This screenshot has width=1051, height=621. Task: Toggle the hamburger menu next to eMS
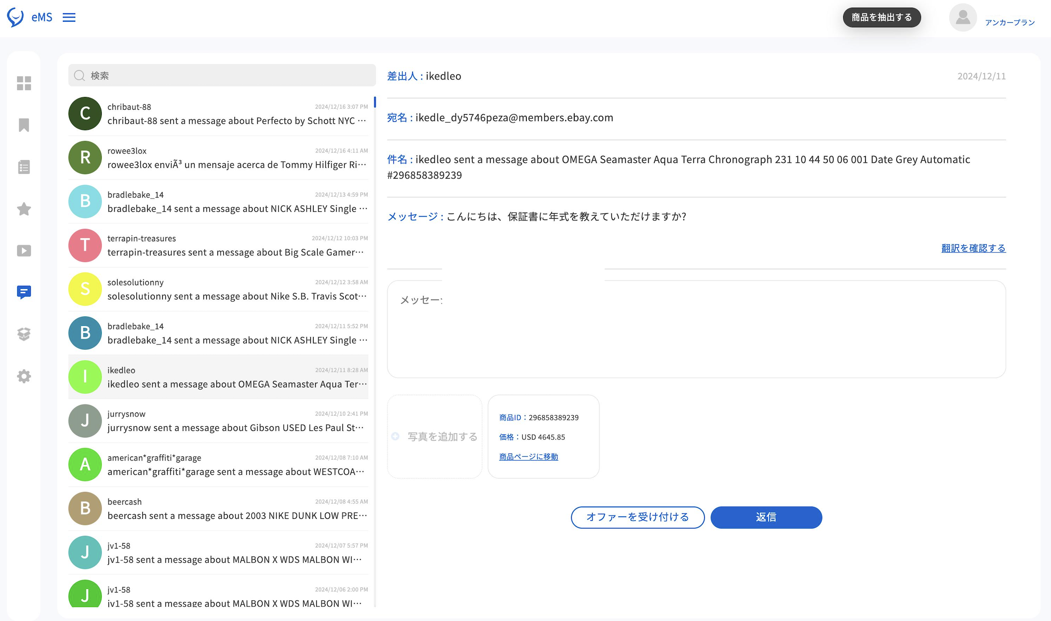tap(69, 18)
